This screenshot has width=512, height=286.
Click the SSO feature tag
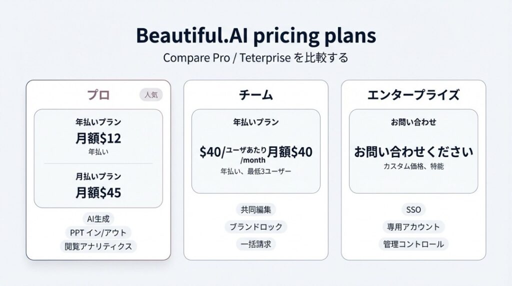coord(413,210)
